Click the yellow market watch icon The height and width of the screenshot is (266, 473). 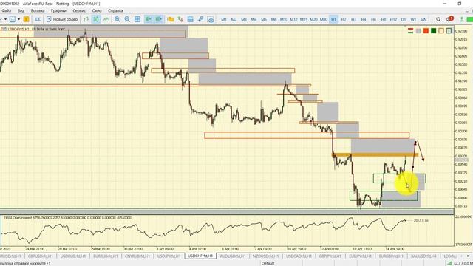27,19
